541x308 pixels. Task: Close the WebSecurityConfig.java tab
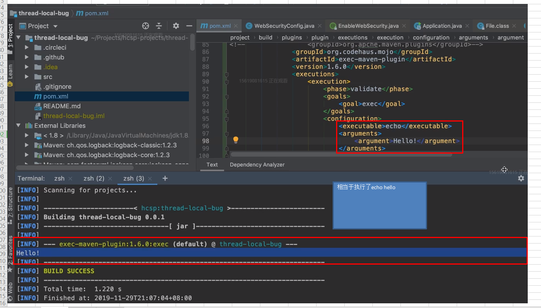[x=320, y=26]
